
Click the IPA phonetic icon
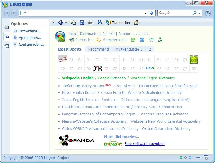[x=151, y=40]
